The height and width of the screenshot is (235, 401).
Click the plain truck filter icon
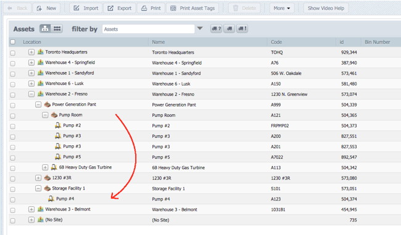tap(229, 28)
